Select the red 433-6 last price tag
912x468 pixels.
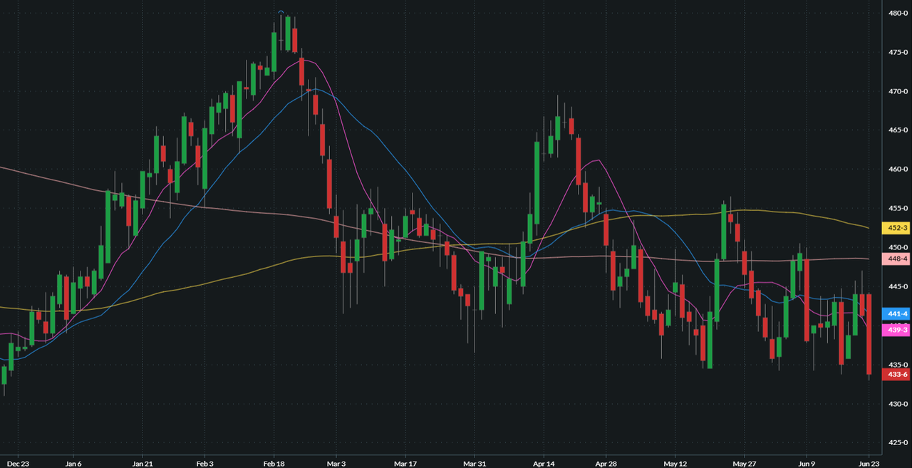896,375
